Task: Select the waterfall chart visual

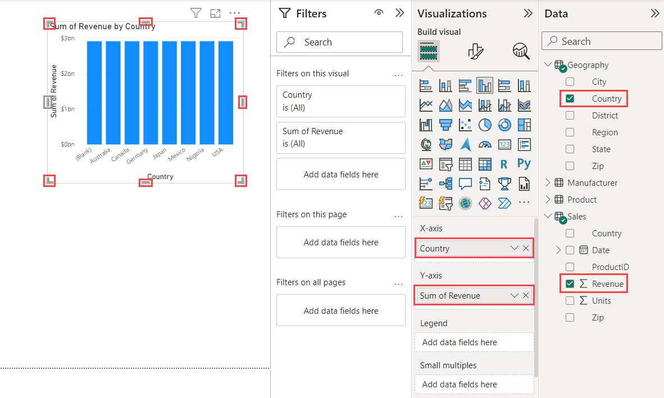Action: [x=426, y=125]
